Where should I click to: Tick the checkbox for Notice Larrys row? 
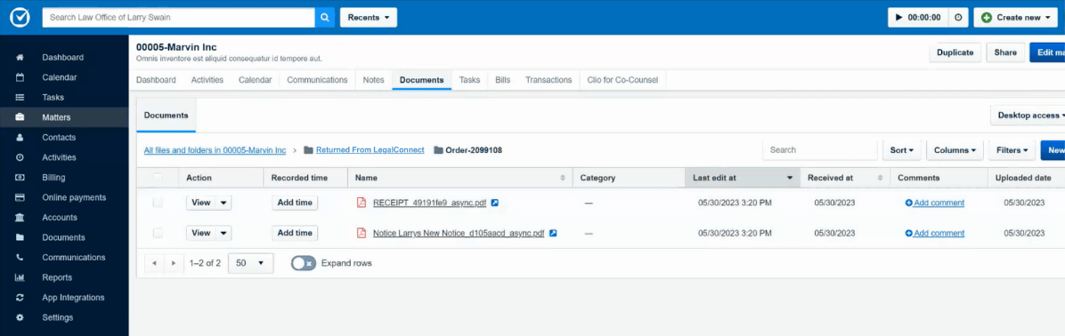pyautogui.click(x=158, y=233)
